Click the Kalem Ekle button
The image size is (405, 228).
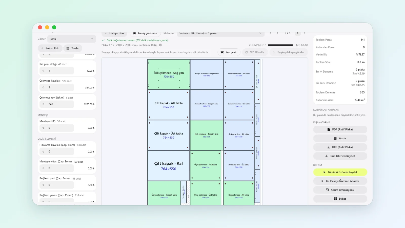[x=50, y=48]
